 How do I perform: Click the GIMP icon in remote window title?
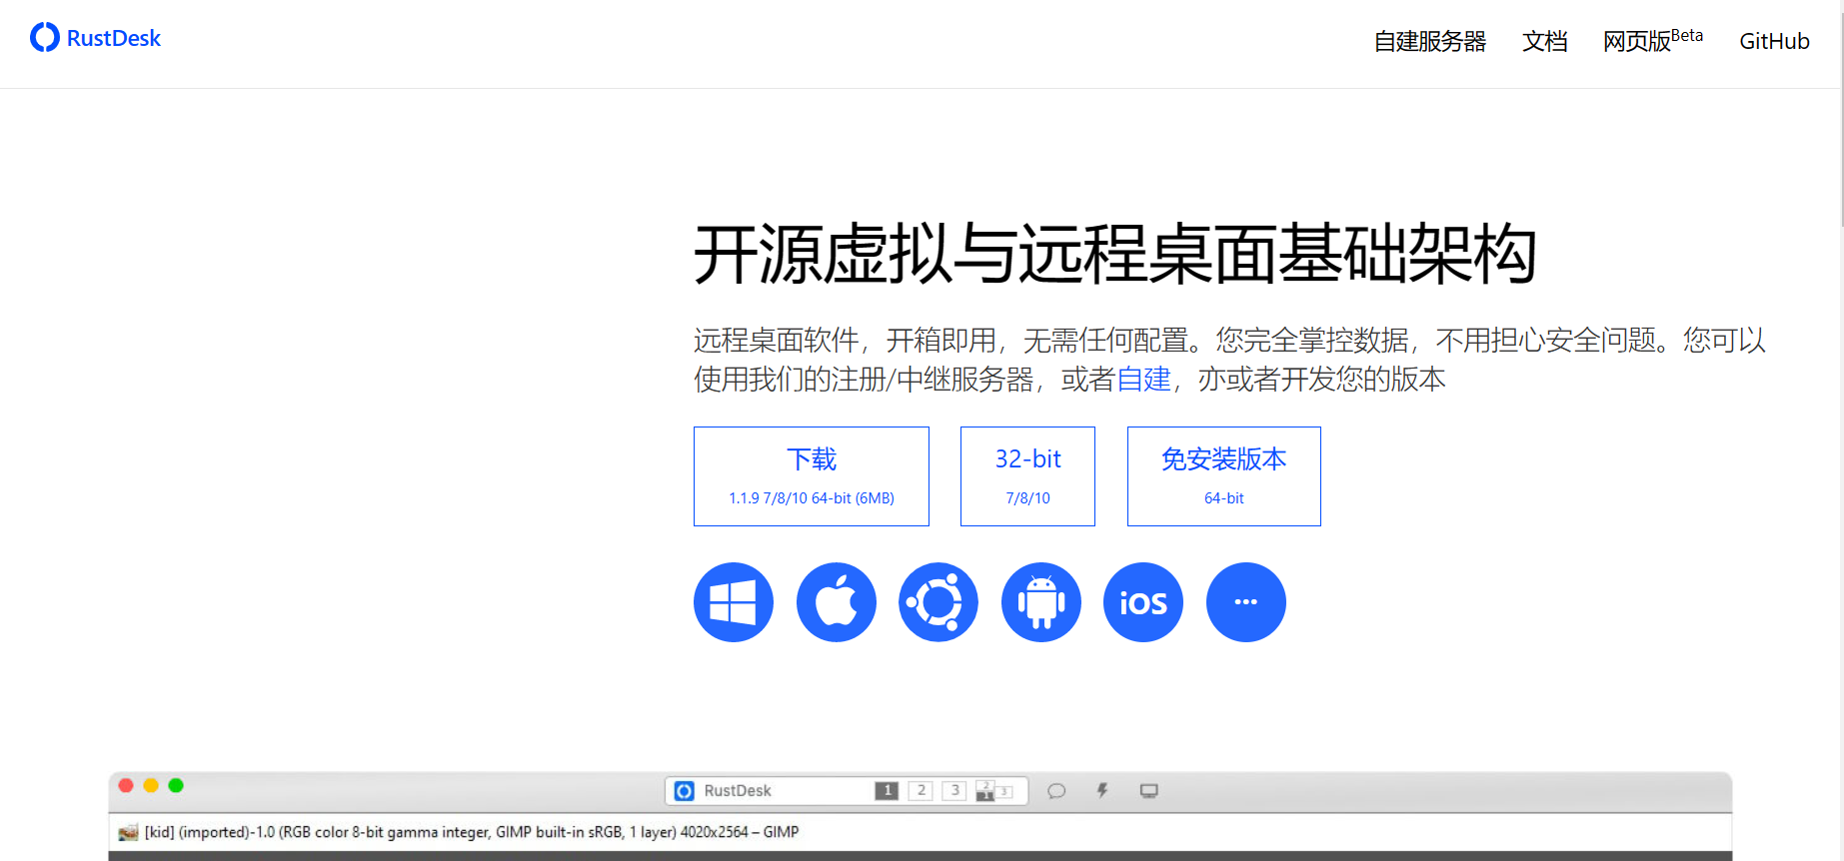coord(128,832)
